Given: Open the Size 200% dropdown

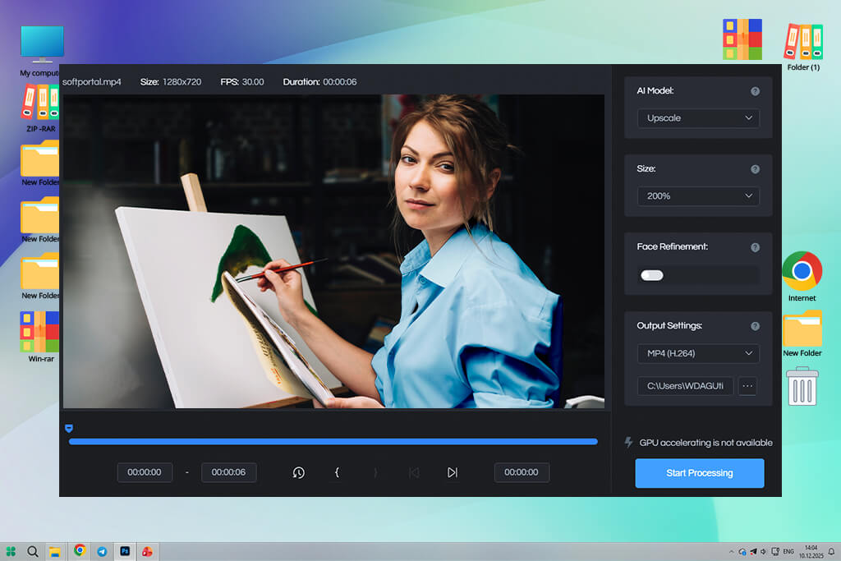Looking at the screenshot, I should coord(698,195).
